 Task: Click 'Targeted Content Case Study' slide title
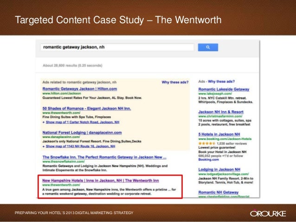[x=118, y=20]
